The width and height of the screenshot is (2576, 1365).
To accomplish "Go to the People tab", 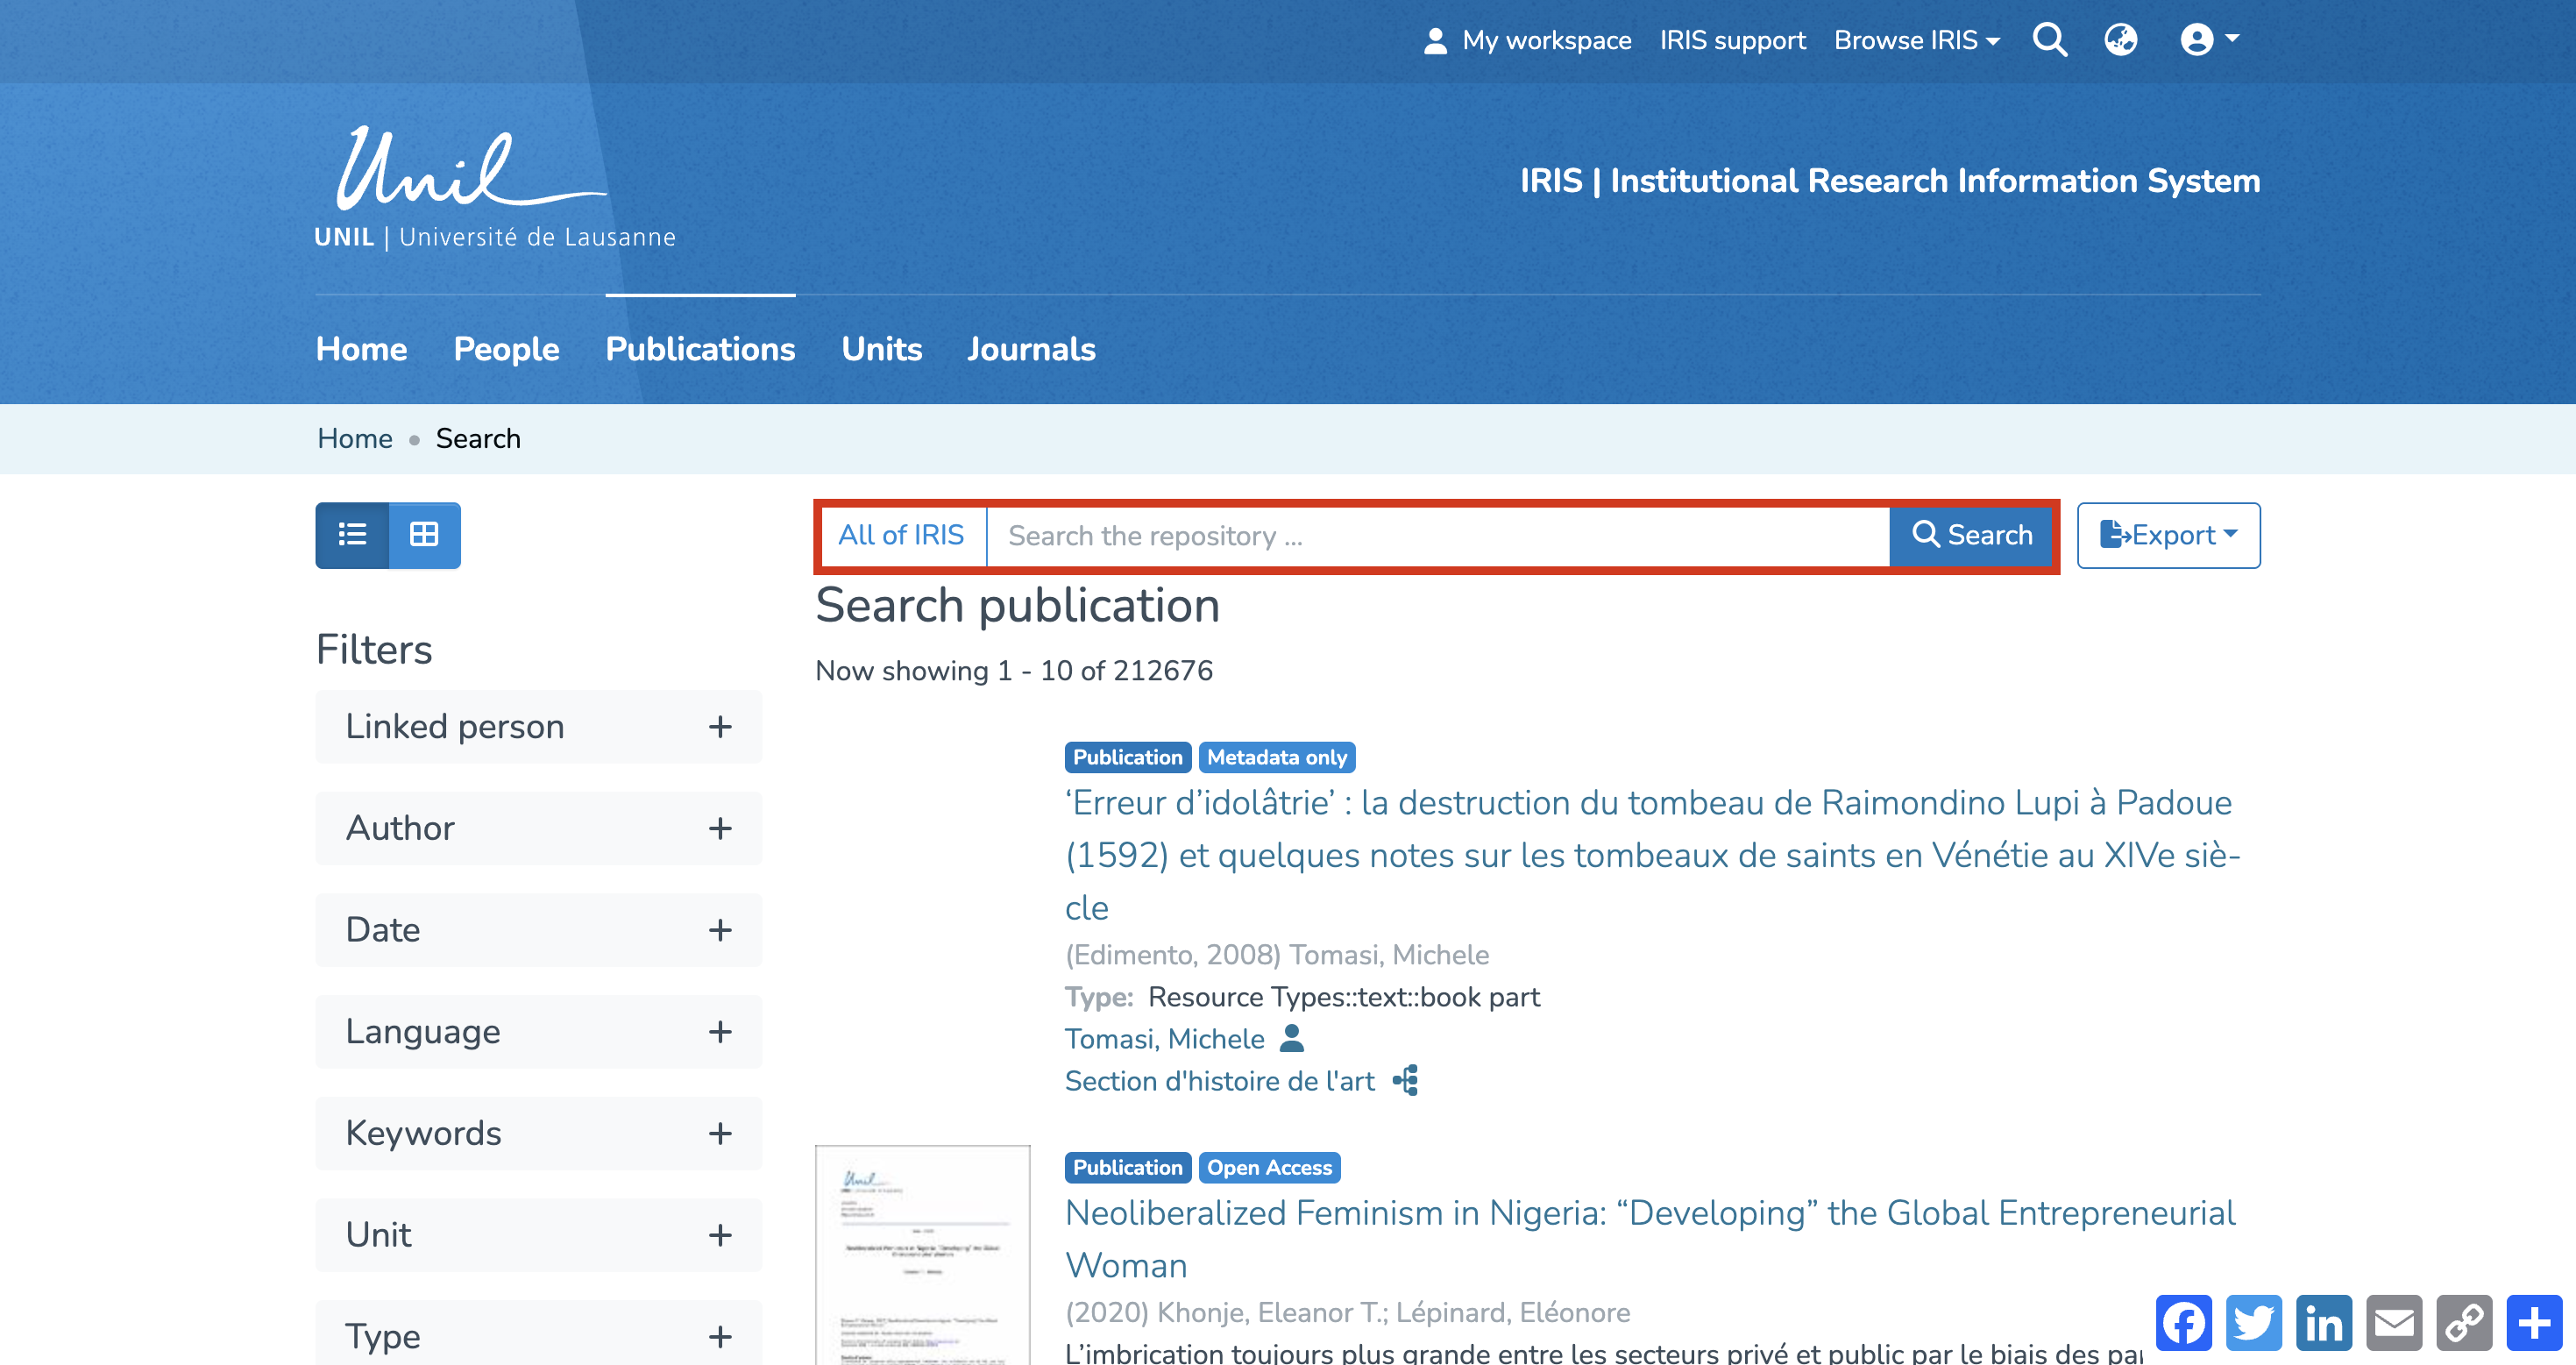I will (506, 349).
